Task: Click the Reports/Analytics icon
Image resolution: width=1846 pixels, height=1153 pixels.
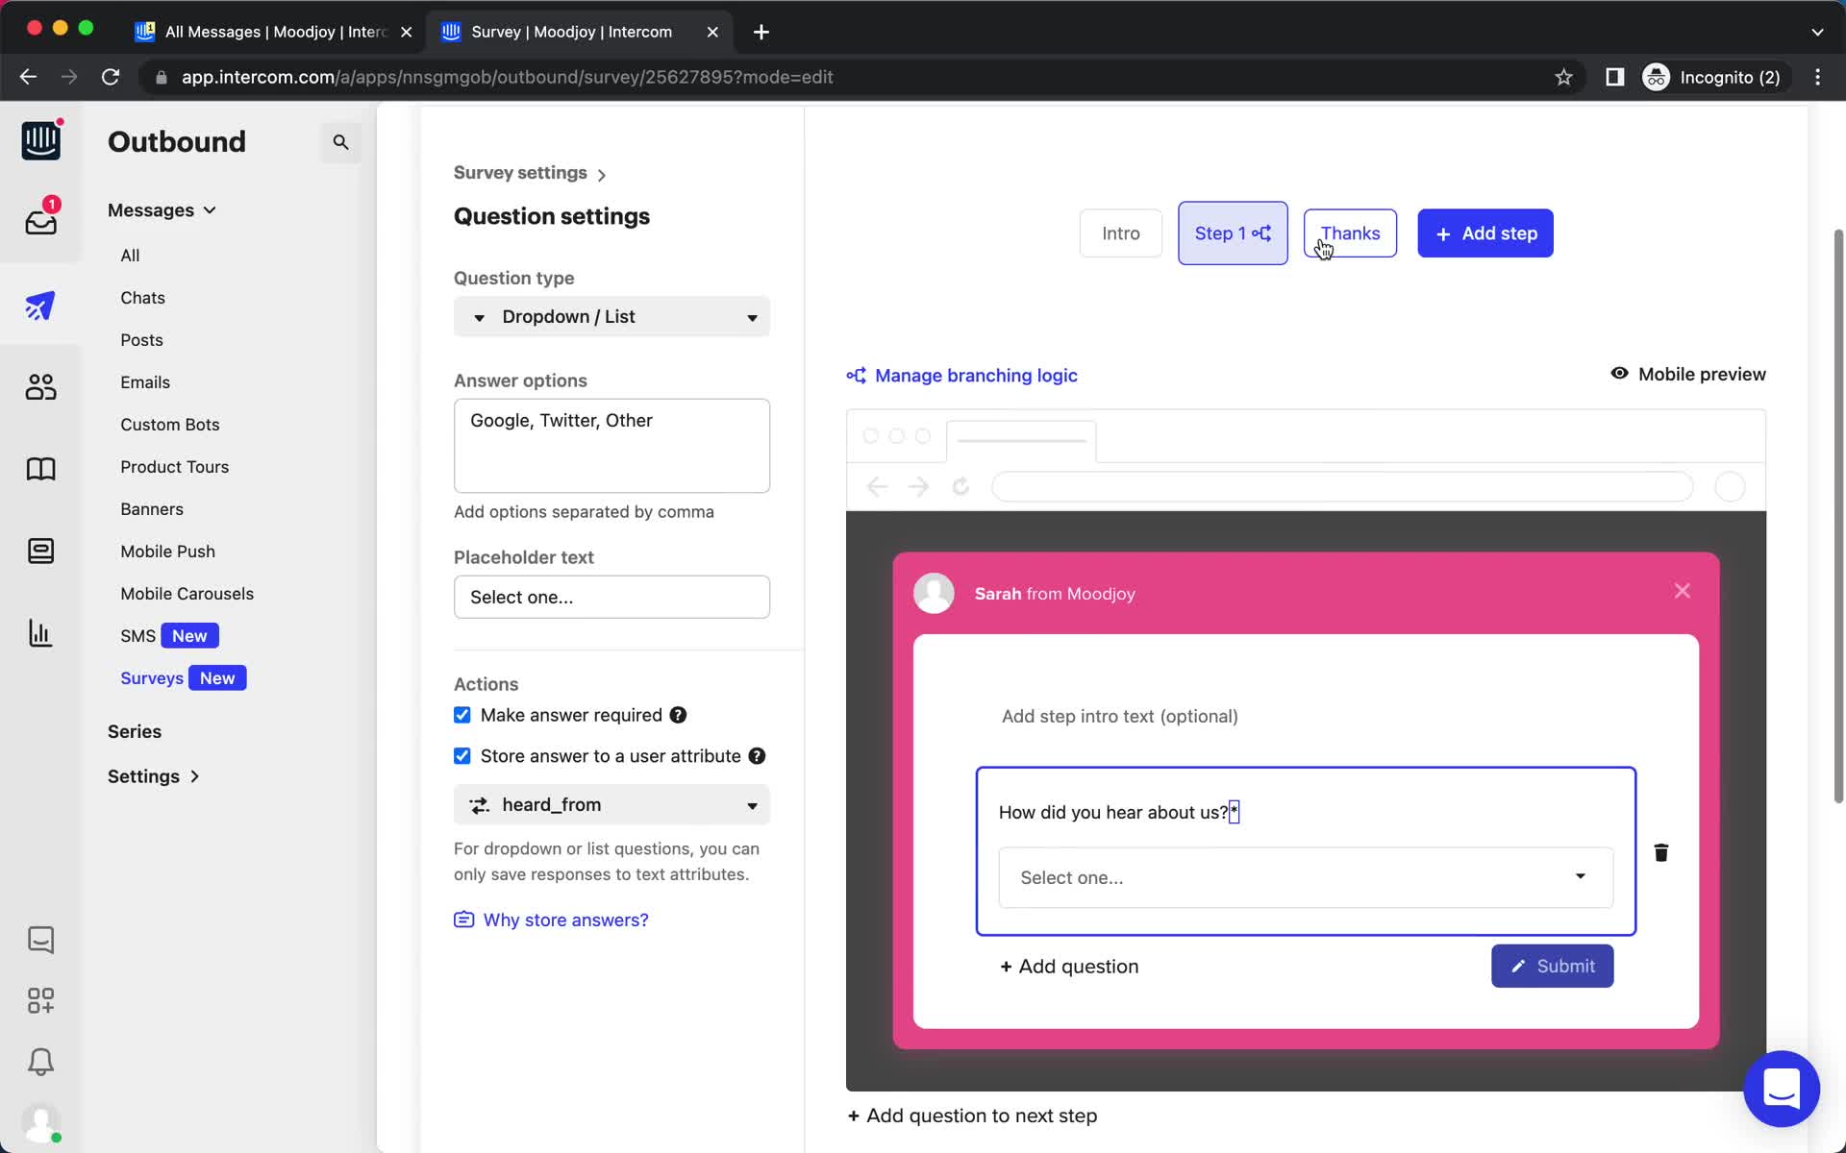Action: 39,633
